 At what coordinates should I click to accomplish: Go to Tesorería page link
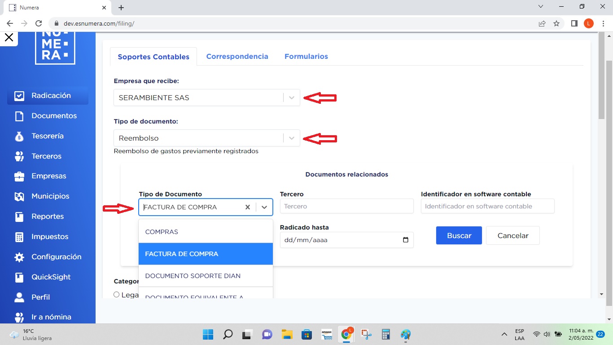[48, 136]
